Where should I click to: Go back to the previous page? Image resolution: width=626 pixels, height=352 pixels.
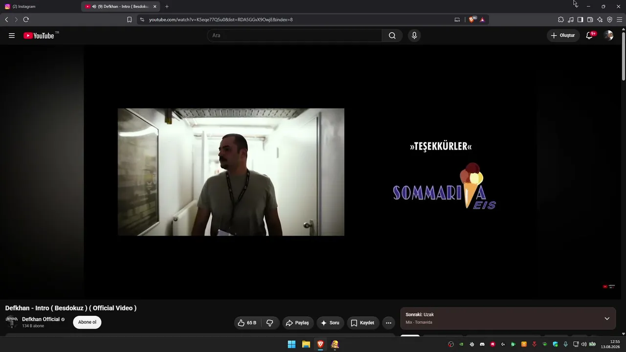coord(6,20)
